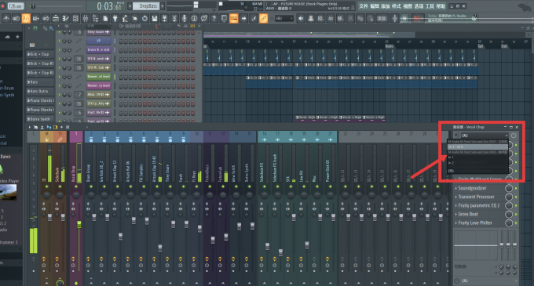This screenshot has height=286, width=534.
Task: Click the files document toolbar icon
Action: (105, 18)
